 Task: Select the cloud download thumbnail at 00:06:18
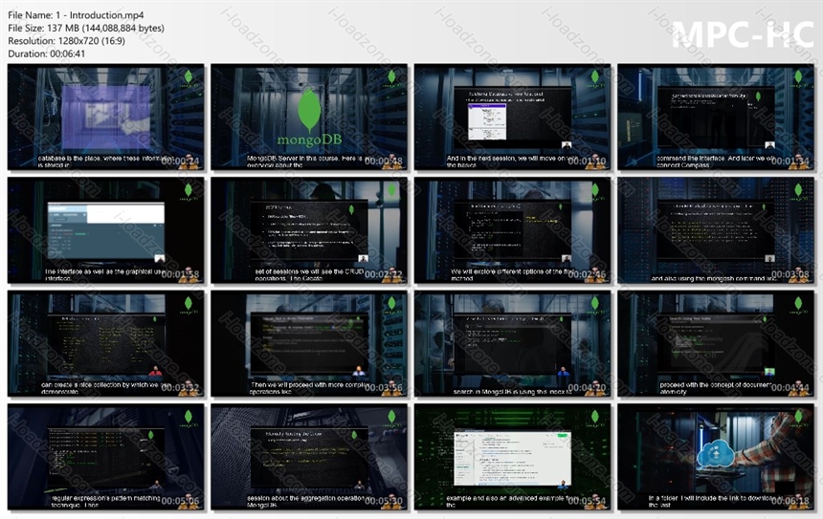pos(716,457)
